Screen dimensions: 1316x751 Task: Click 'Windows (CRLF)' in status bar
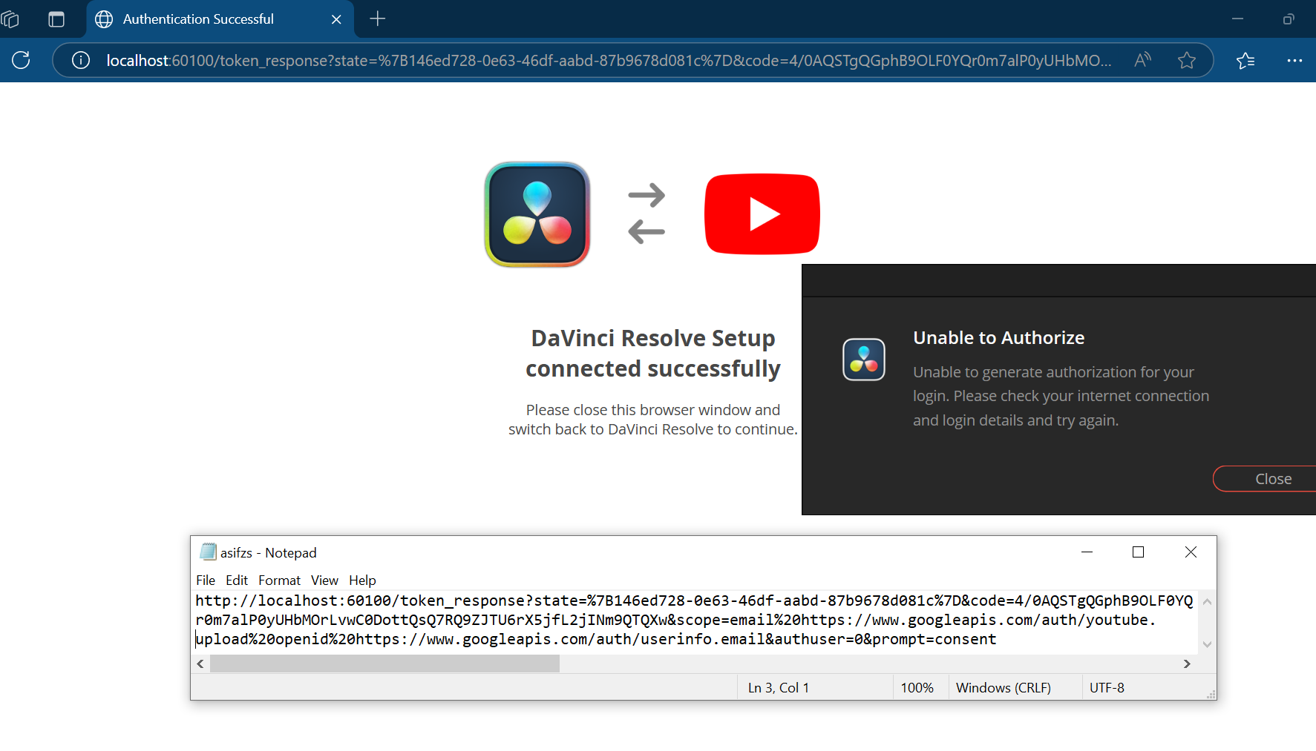1003,687
